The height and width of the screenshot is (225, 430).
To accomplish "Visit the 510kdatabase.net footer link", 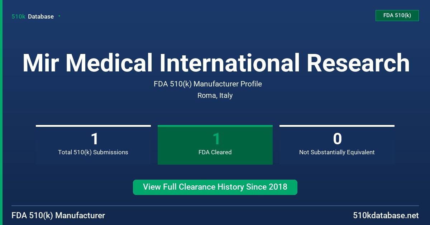I will (x=386, y=215).
